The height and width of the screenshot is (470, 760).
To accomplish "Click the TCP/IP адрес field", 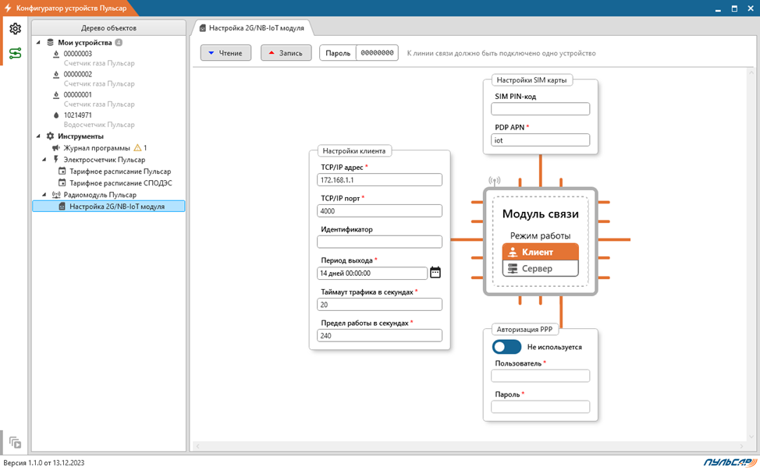I will click(379, 179).
